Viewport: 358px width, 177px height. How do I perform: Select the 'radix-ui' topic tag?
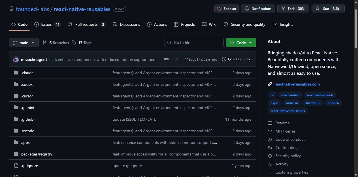point(292,103)
